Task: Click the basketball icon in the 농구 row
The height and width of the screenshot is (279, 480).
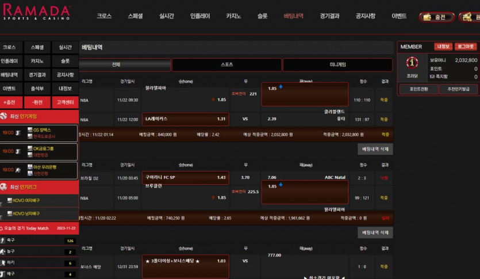Action: point(3,251)
